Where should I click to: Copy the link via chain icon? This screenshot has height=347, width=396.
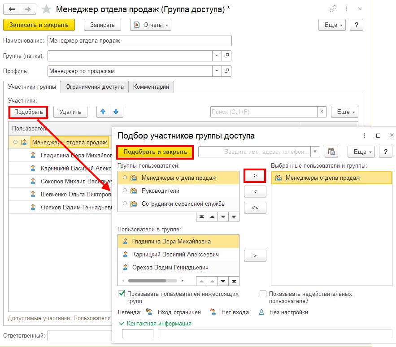pos(333,9)
